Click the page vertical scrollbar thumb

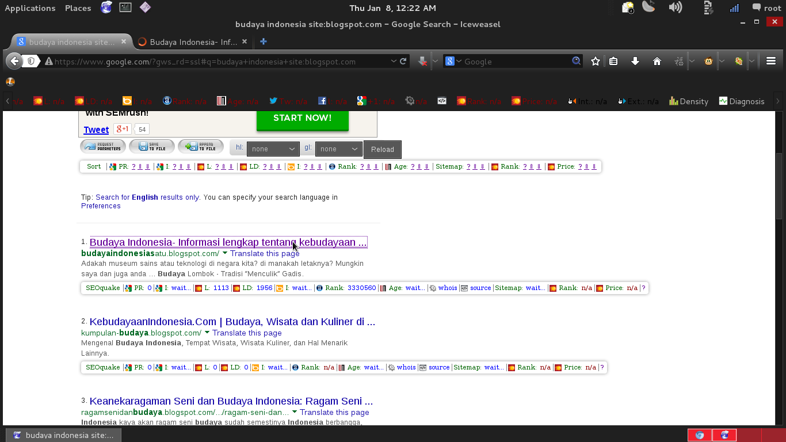pos(779,186)
